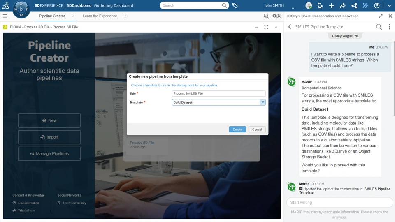Click the chat search icon in tab bar
The width and height of the screenshot is (395, 222).
[266, 16]
